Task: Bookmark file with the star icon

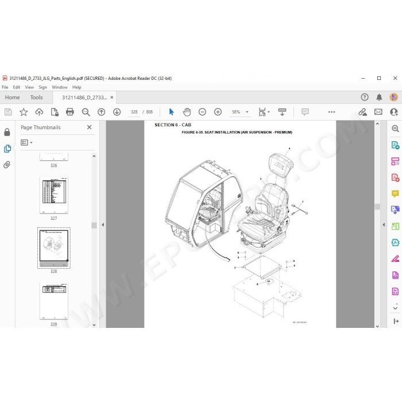Action: 24,112
